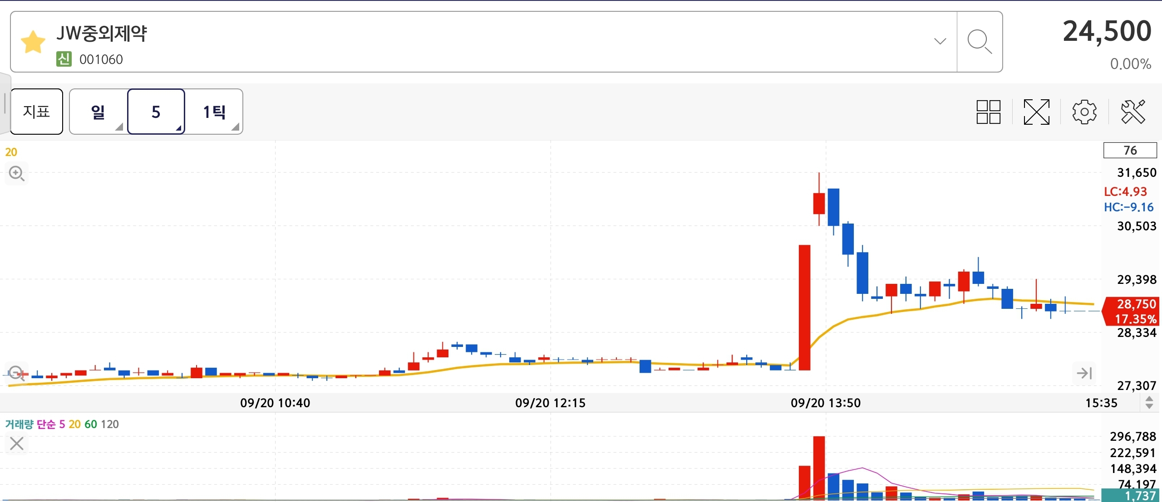Click the volume value tag 1,737
The height and width of the screenshot is (502, 1162).
(1130, 496)
